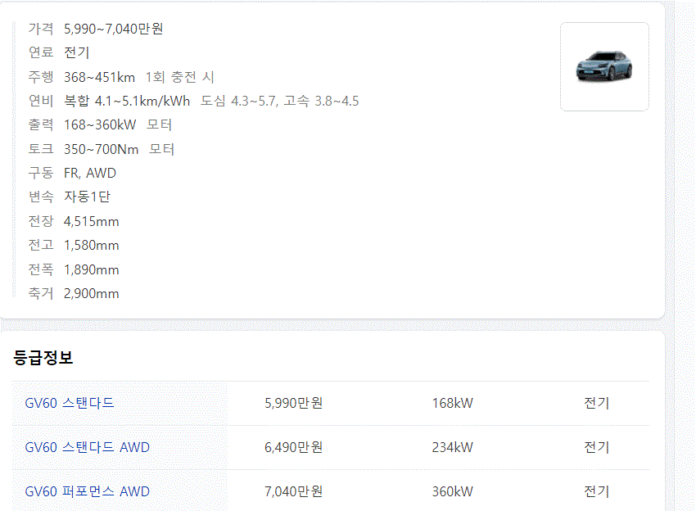Image resolution: width=696 pixels, height=511 pixels.
Task: Click 전기 in the GV60 스탠다드 row
Action: pos(597,403)
